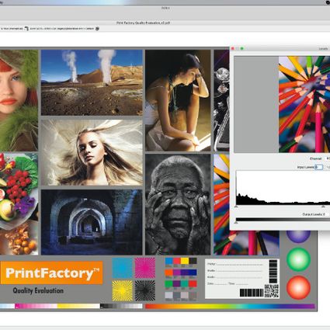Click the 'Quality Evaluation' text
This screenshot has width=330, height=330.
click(x=38, y=290)
